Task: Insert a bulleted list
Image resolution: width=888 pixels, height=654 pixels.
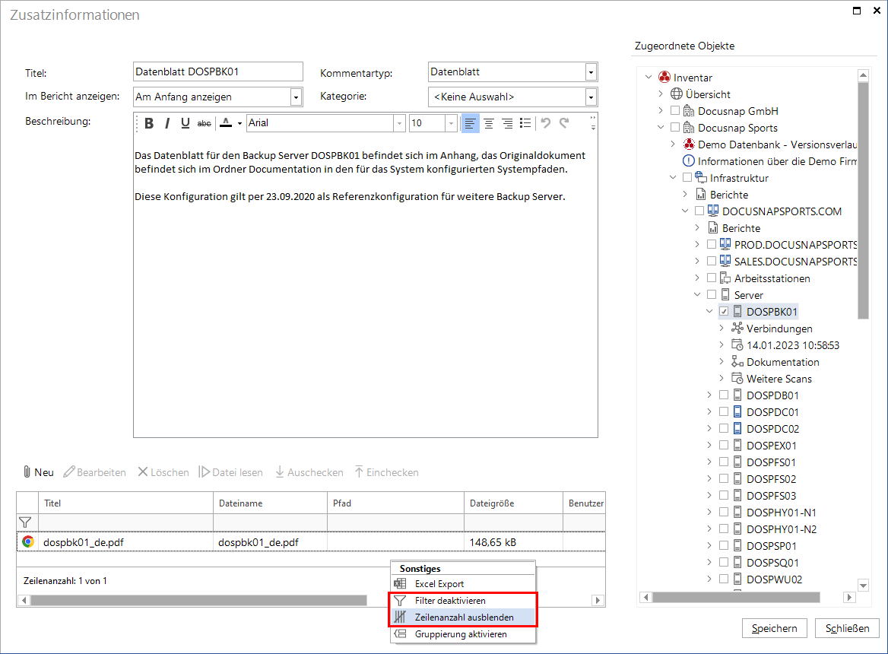Action: click(x=525, y=123)
